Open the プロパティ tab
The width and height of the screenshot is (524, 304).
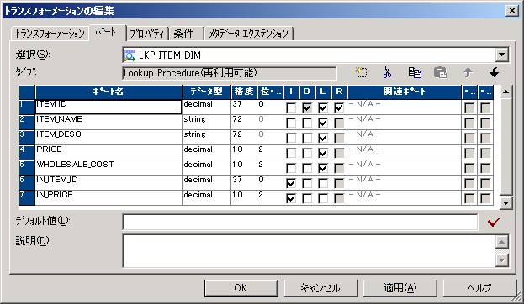point(147,34)
